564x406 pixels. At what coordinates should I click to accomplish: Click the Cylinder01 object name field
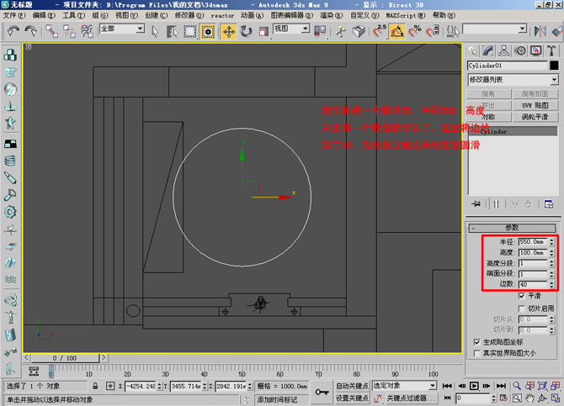coord(507,66)
